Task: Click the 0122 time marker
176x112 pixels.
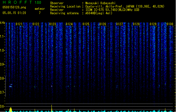Action: (x=36, y=24)
